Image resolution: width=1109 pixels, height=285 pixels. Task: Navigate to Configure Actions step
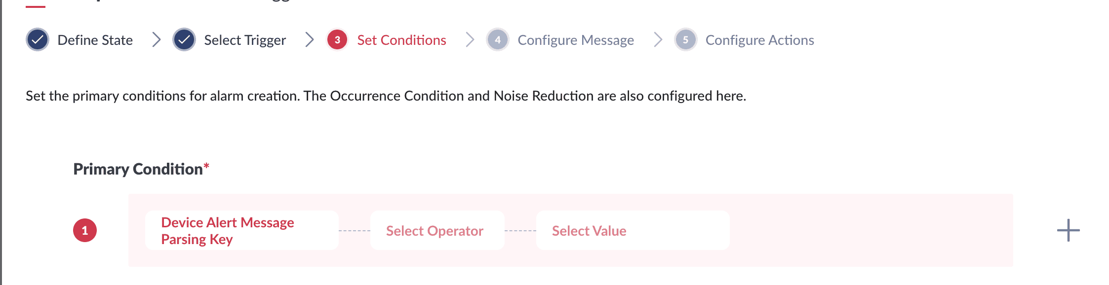point(759,40)
